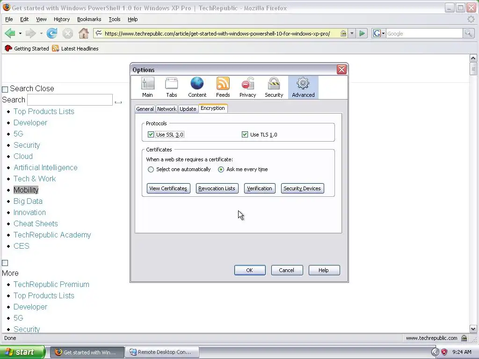
Task: Open the Tools menu
Action: coord(115,19)
